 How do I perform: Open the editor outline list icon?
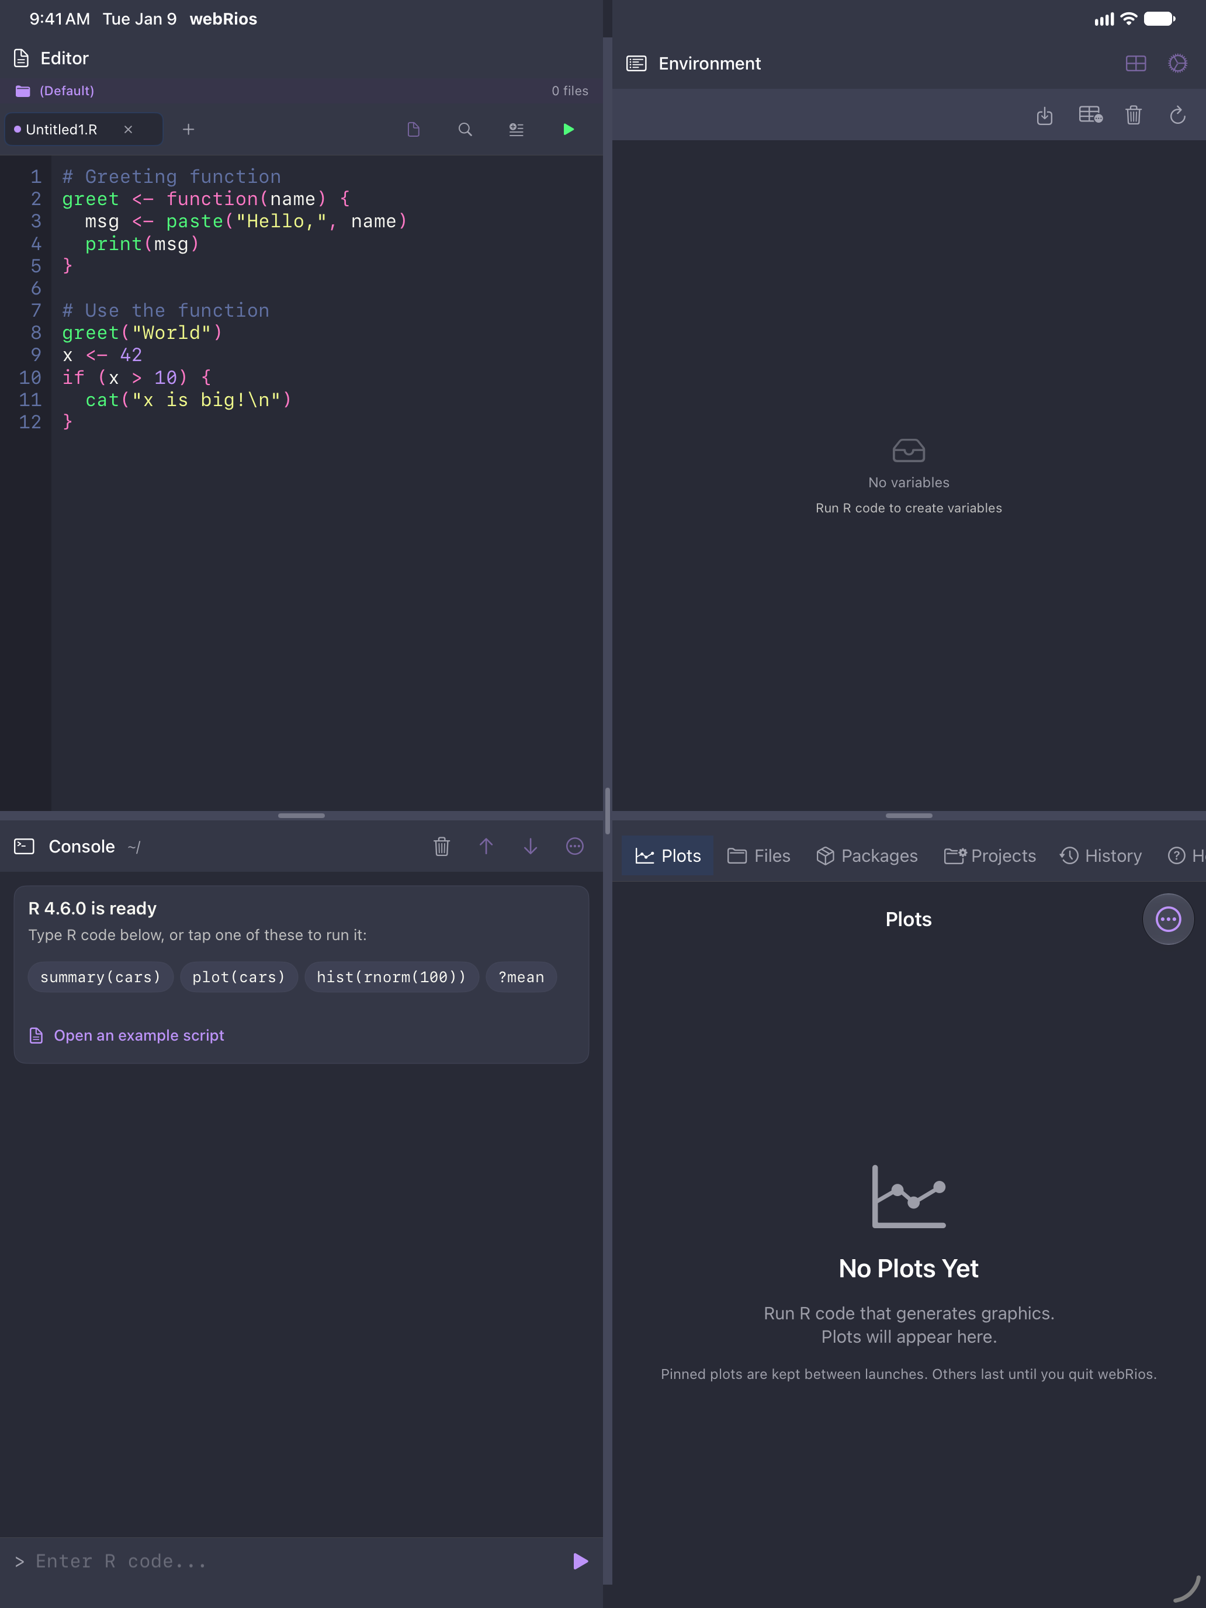click(x=516, y=129)
